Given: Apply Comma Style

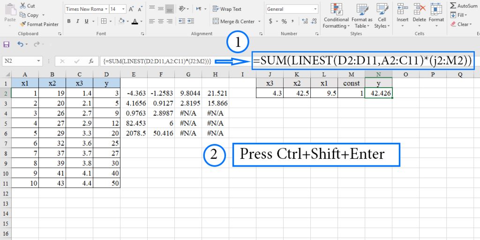Looking at the screenshot, I should tap(293, 21).
